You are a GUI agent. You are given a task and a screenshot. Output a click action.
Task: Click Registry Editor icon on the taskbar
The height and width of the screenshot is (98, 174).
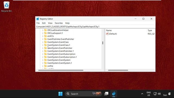[x=114, y=94]
